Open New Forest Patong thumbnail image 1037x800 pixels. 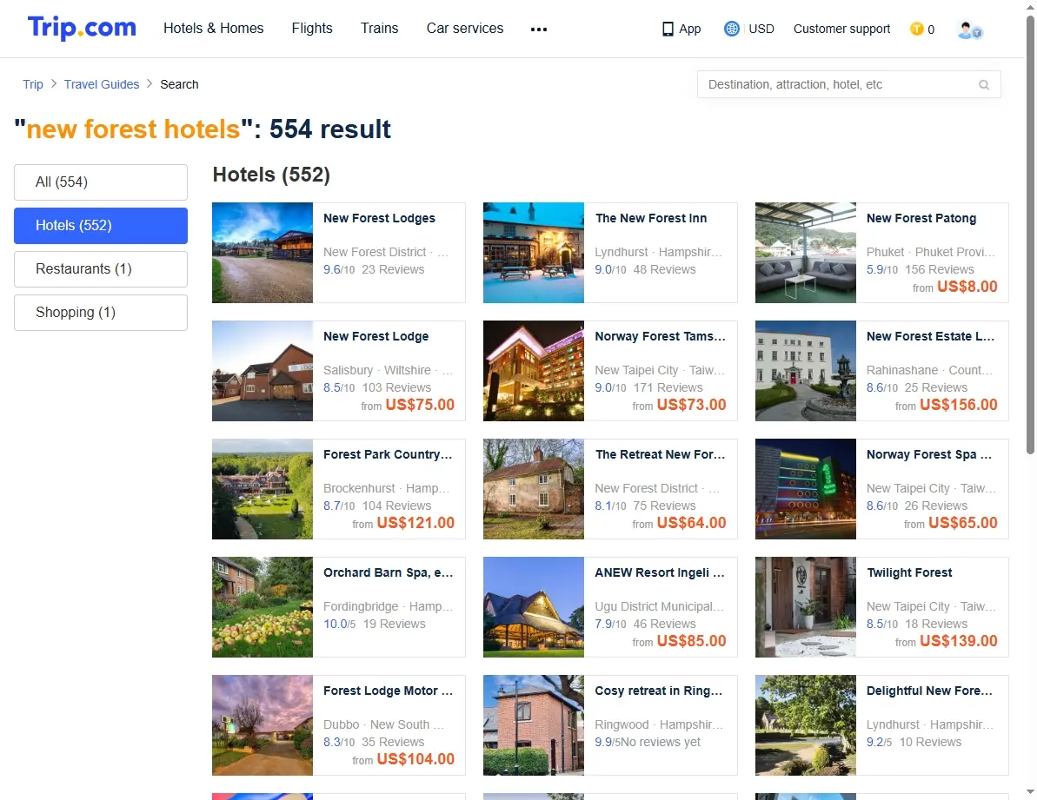tap(806, 253)
